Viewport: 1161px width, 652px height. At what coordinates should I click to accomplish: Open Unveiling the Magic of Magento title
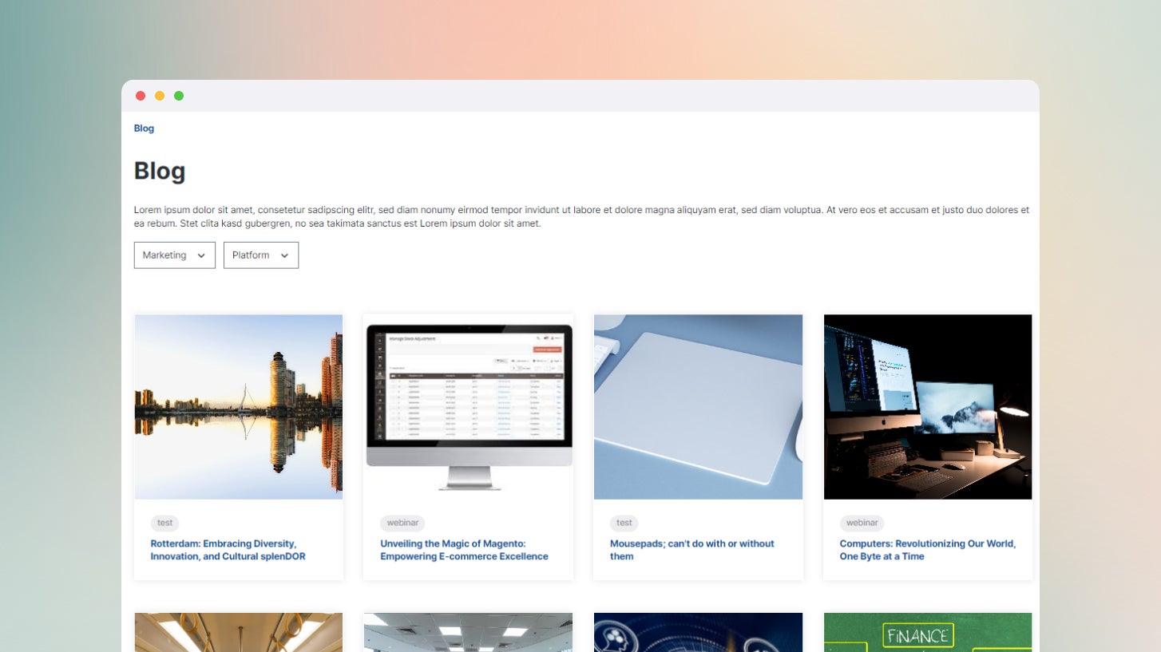click(464, 550)
